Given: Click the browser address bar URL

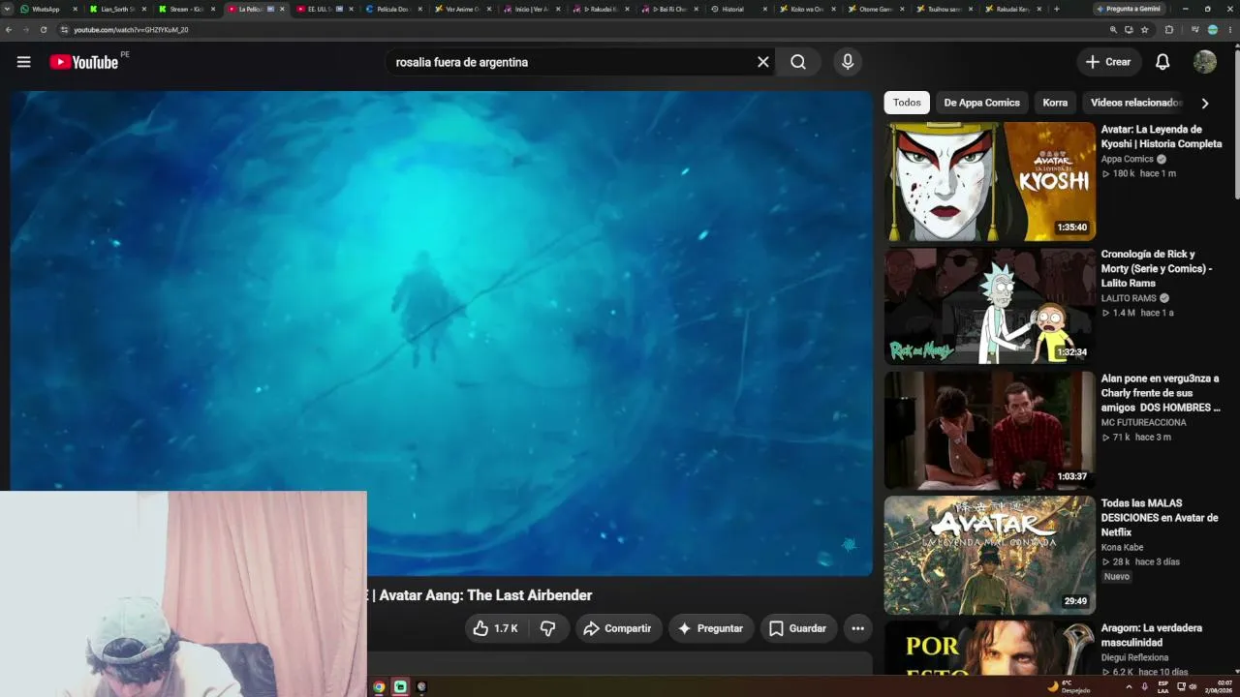Looking at the screenshot, I should [132, 30].
